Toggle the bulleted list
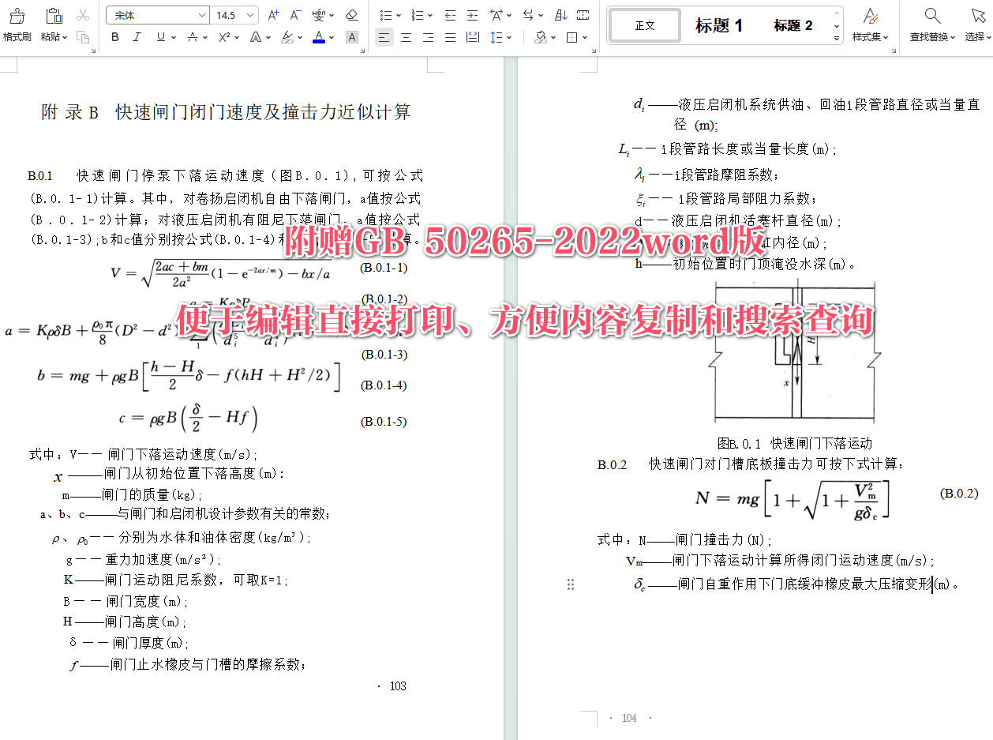 click(387, 15)
